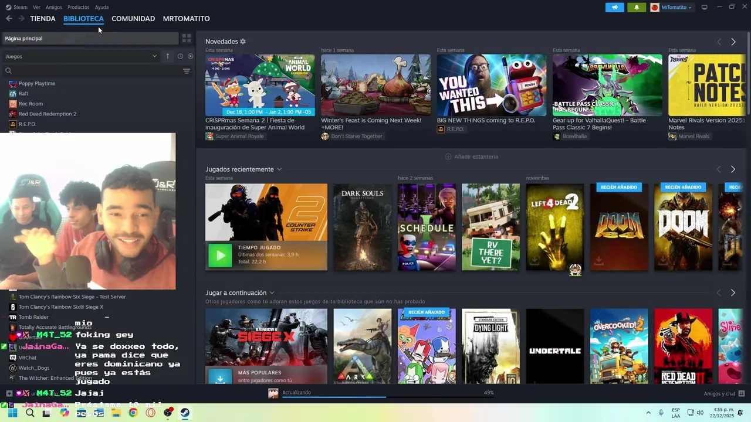Open the Amigos menu
This screenshot has height=422, width=751.
pyautogui.click(x=54, y=7)
